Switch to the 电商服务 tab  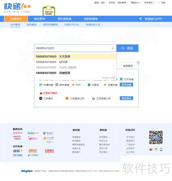coord(128,66)
